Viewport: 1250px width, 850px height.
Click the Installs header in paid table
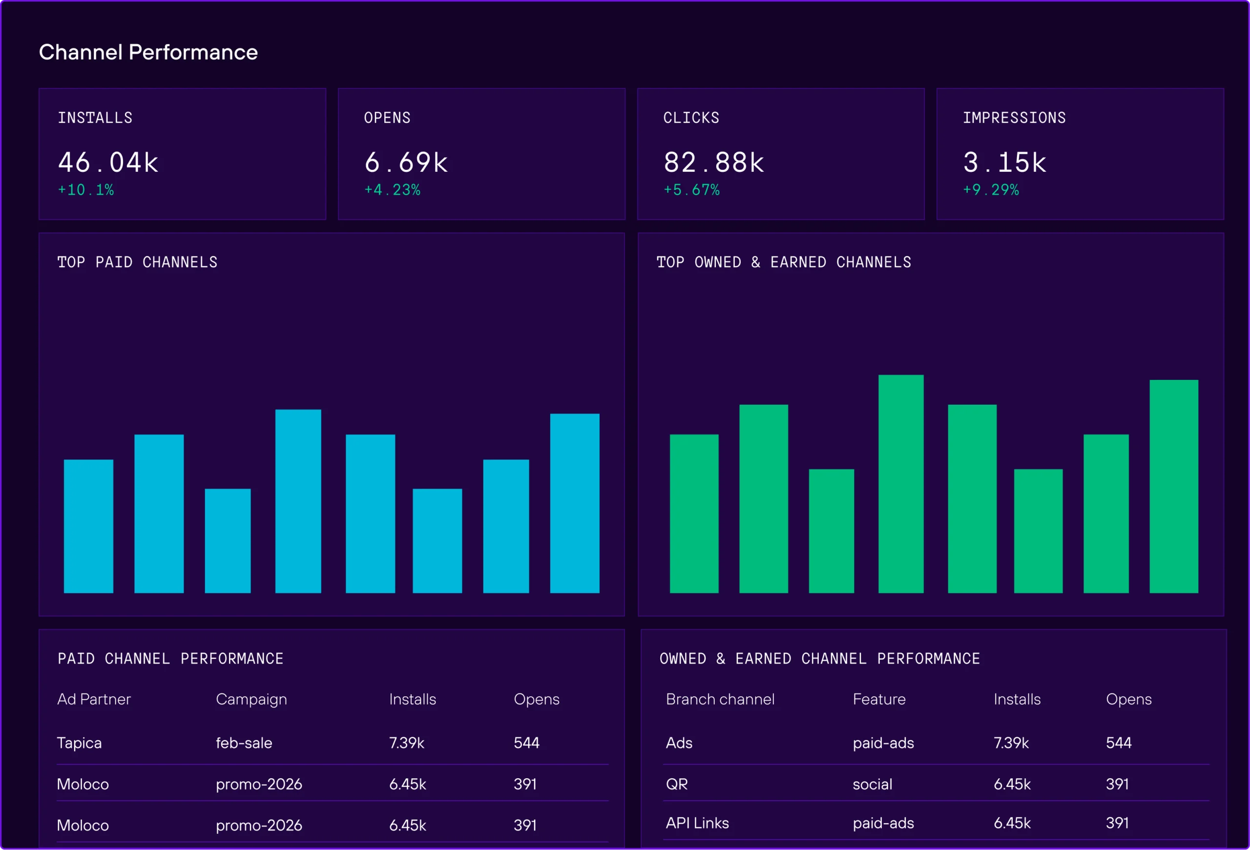pyautogui.click(x=413, y=699)
